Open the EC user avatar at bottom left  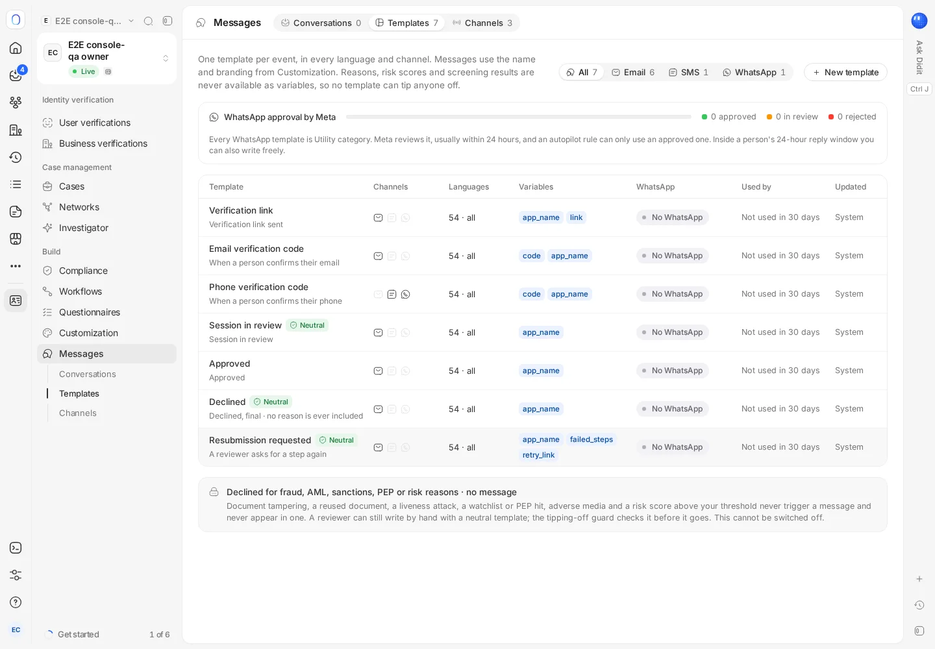tap(16, 630)
